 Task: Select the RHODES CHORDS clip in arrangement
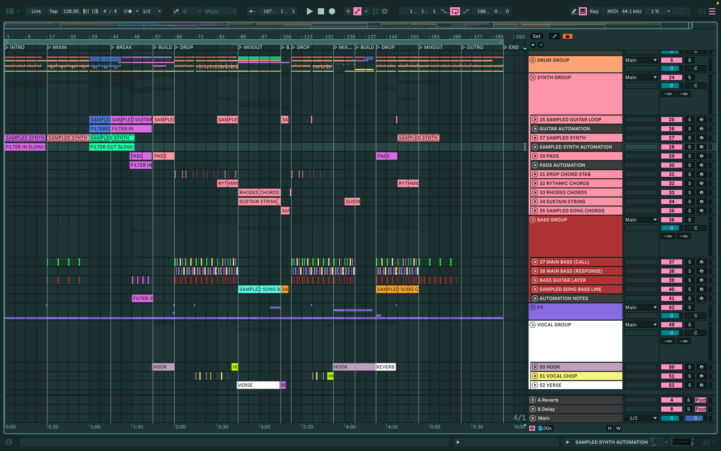(x=259, y=192)
